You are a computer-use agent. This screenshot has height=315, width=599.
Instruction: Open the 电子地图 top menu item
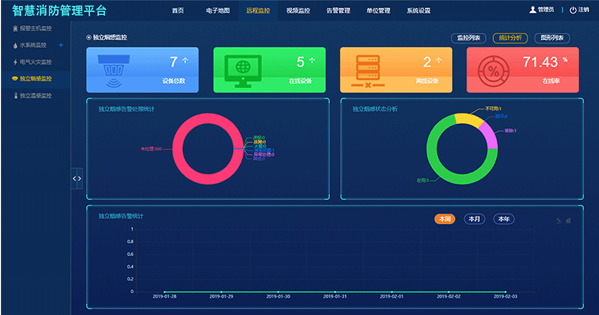tap(218, 10)
